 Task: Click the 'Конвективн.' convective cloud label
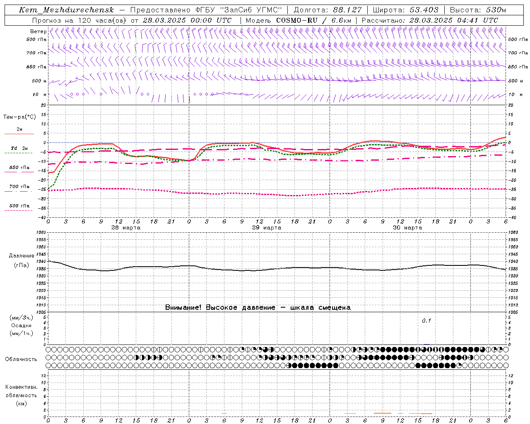pos(21,387)
